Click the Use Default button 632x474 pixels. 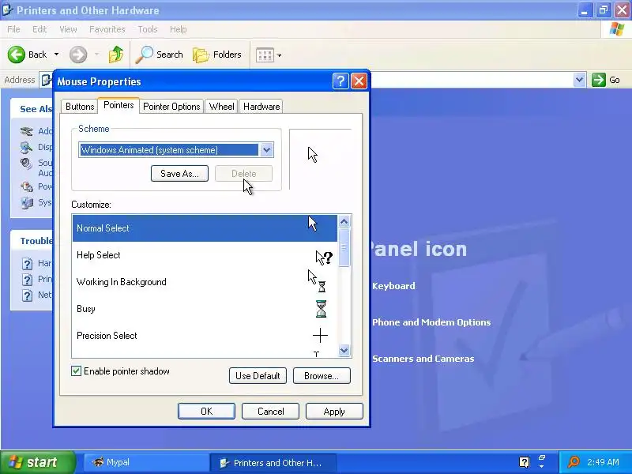click(258, 376)
